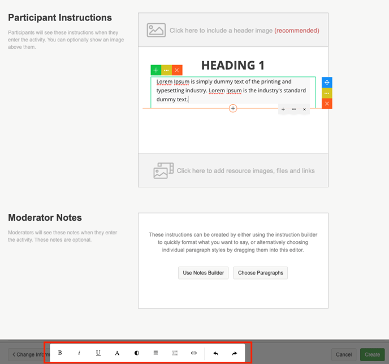Viewport: 389px width, 364px height.
Task: Click here to add resource images, files and links
Action: 233,170
